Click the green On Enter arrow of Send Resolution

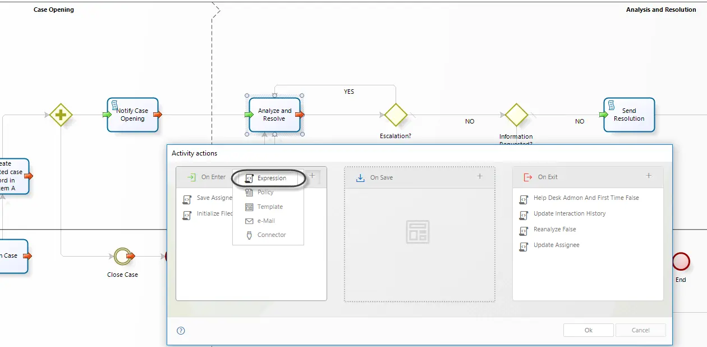(x=604, y=115)
